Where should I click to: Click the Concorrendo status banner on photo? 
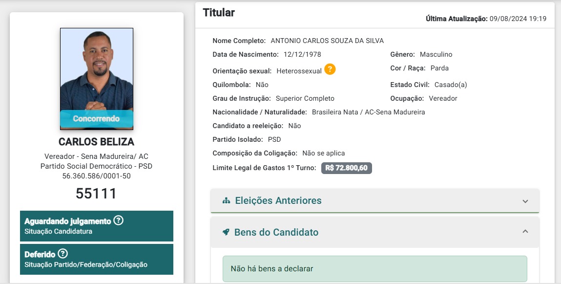point(97,119)
